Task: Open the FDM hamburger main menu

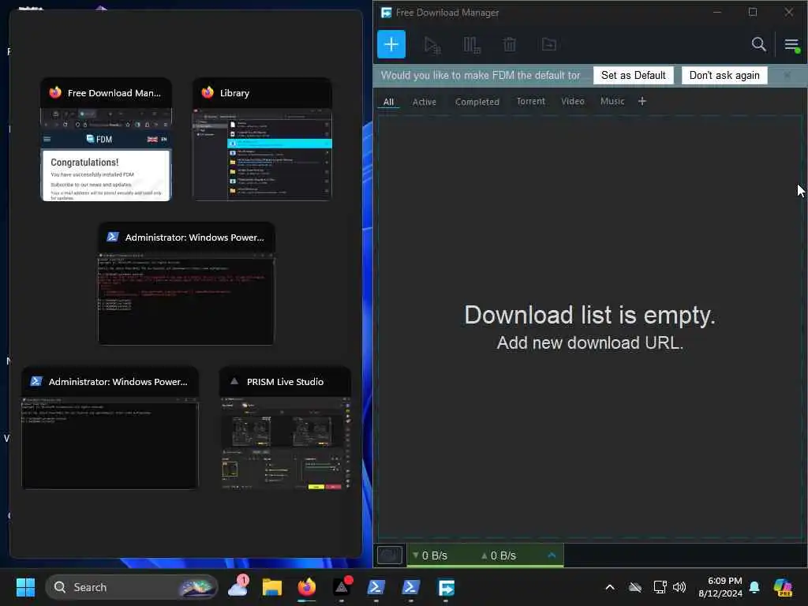Action: click(x=792, y=45)
